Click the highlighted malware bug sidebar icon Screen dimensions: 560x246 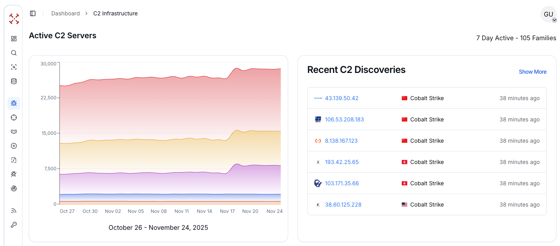click(x=13, y=103)
